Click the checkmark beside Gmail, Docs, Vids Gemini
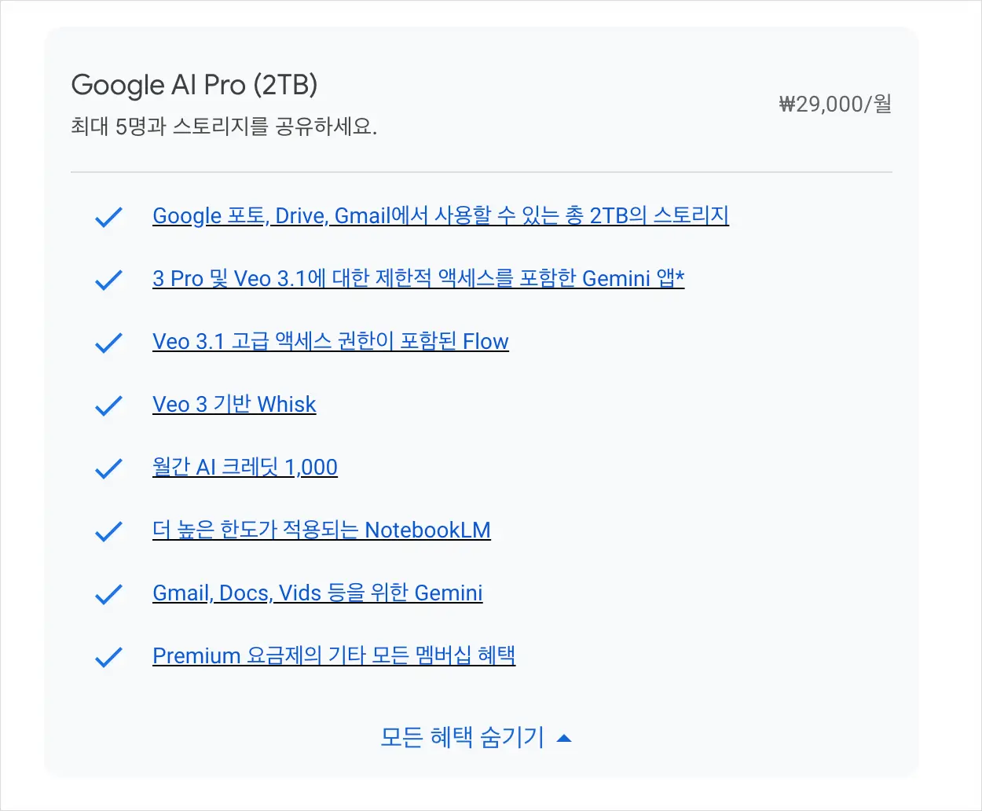Image resolution: width=982 pixels, height=811 pixels. click(108, 593)
